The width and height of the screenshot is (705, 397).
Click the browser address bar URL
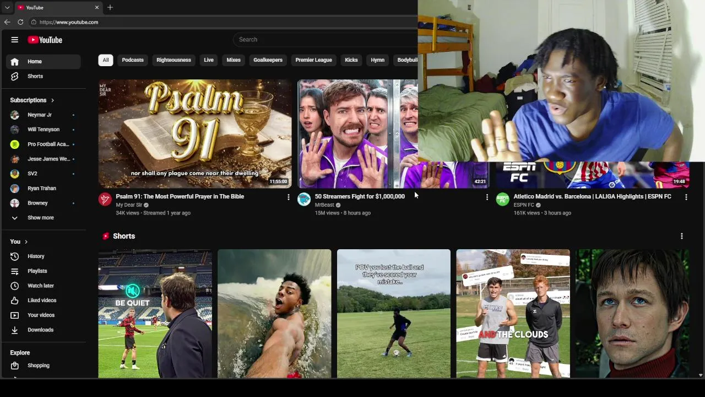69,22
